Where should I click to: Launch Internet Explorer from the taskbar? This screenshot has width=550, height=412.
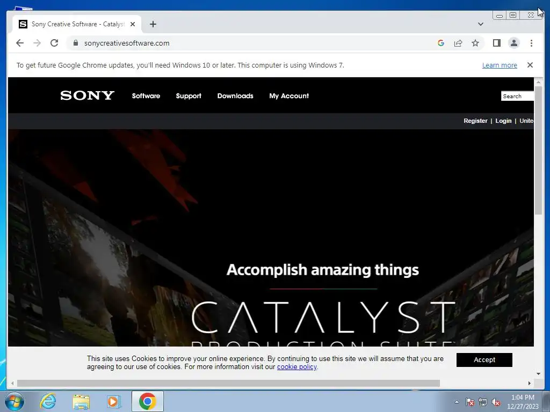[x=48, y=401]
